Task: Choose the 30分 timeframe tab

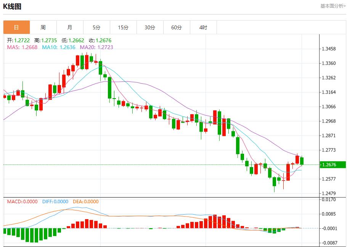Action: tap(150, 27)
